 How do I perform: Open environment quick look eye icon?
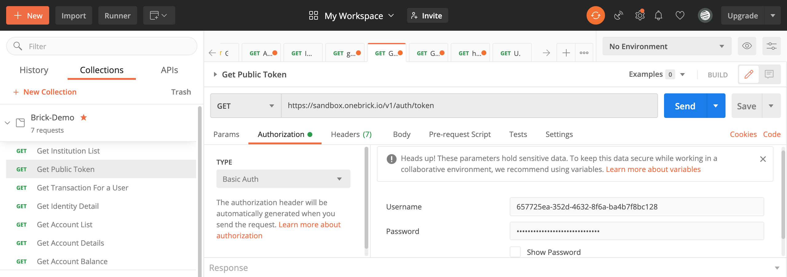[747, 46]
